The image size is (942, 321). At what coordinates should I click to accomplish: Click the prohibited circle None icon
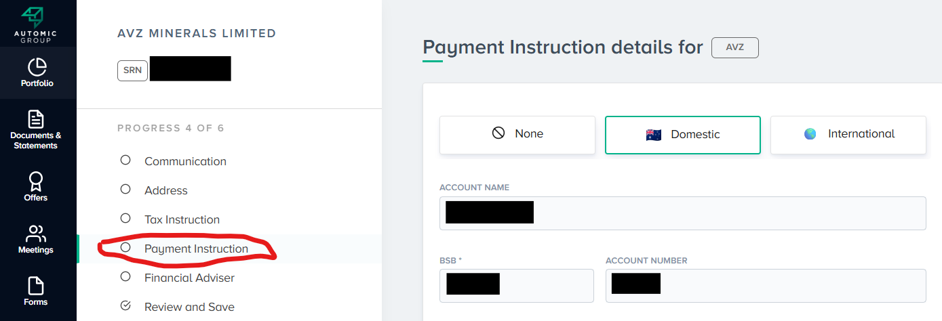pyautogui.click(x=498, y=133)
